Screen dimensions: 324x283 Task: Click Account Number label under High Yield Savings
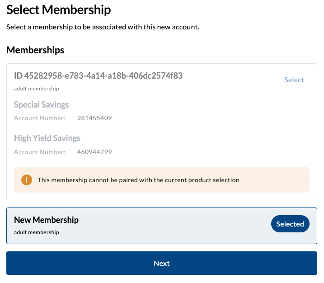[40, 152]
